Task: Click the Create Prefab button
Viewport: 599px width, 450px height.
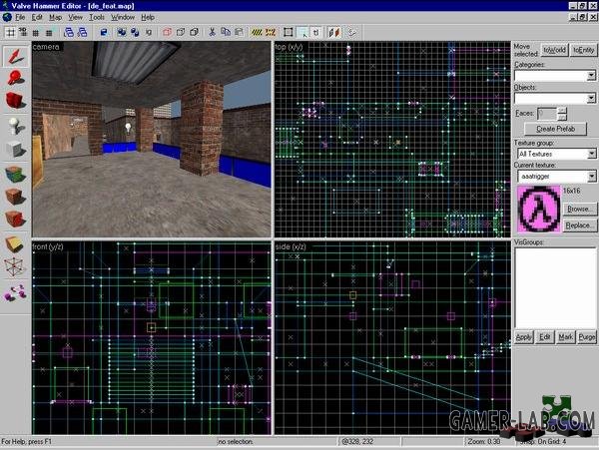Action: click(x=555, y=129)
